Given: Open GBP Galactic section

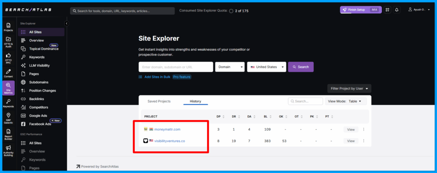Looking at the screenshot, I should point(9,118).
